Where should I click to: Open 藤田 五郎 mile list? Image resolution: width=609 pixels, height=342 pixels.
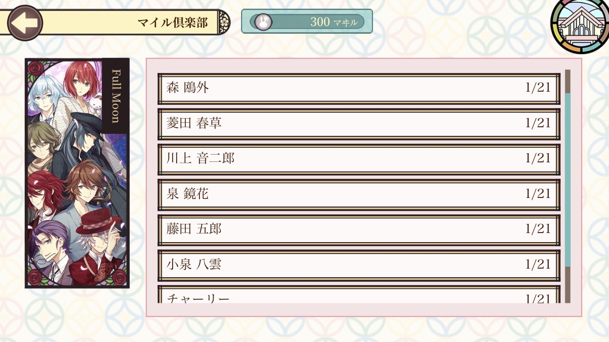pyautogui.click(x=358, y=229)
